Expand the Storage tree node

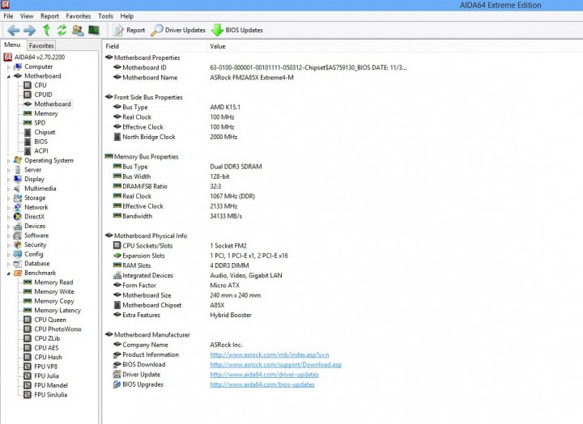8,198
